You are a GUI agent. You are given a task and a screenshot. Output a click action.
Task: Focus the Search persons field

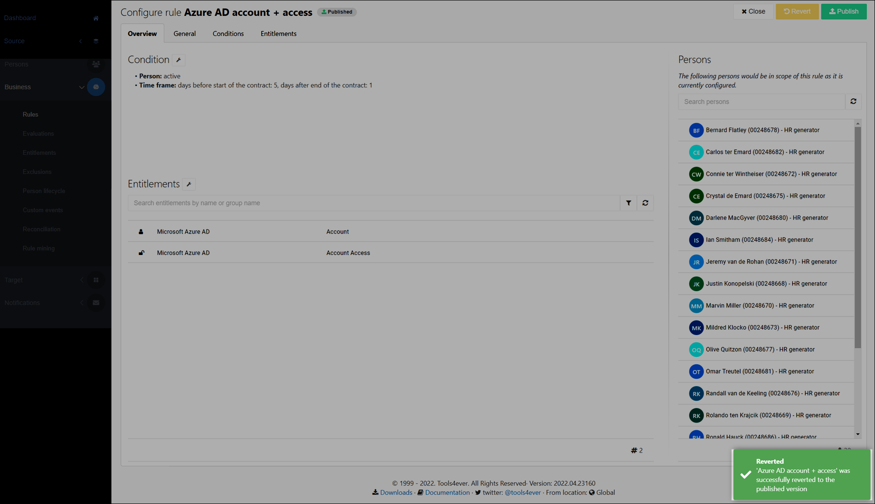click(761, 102)
